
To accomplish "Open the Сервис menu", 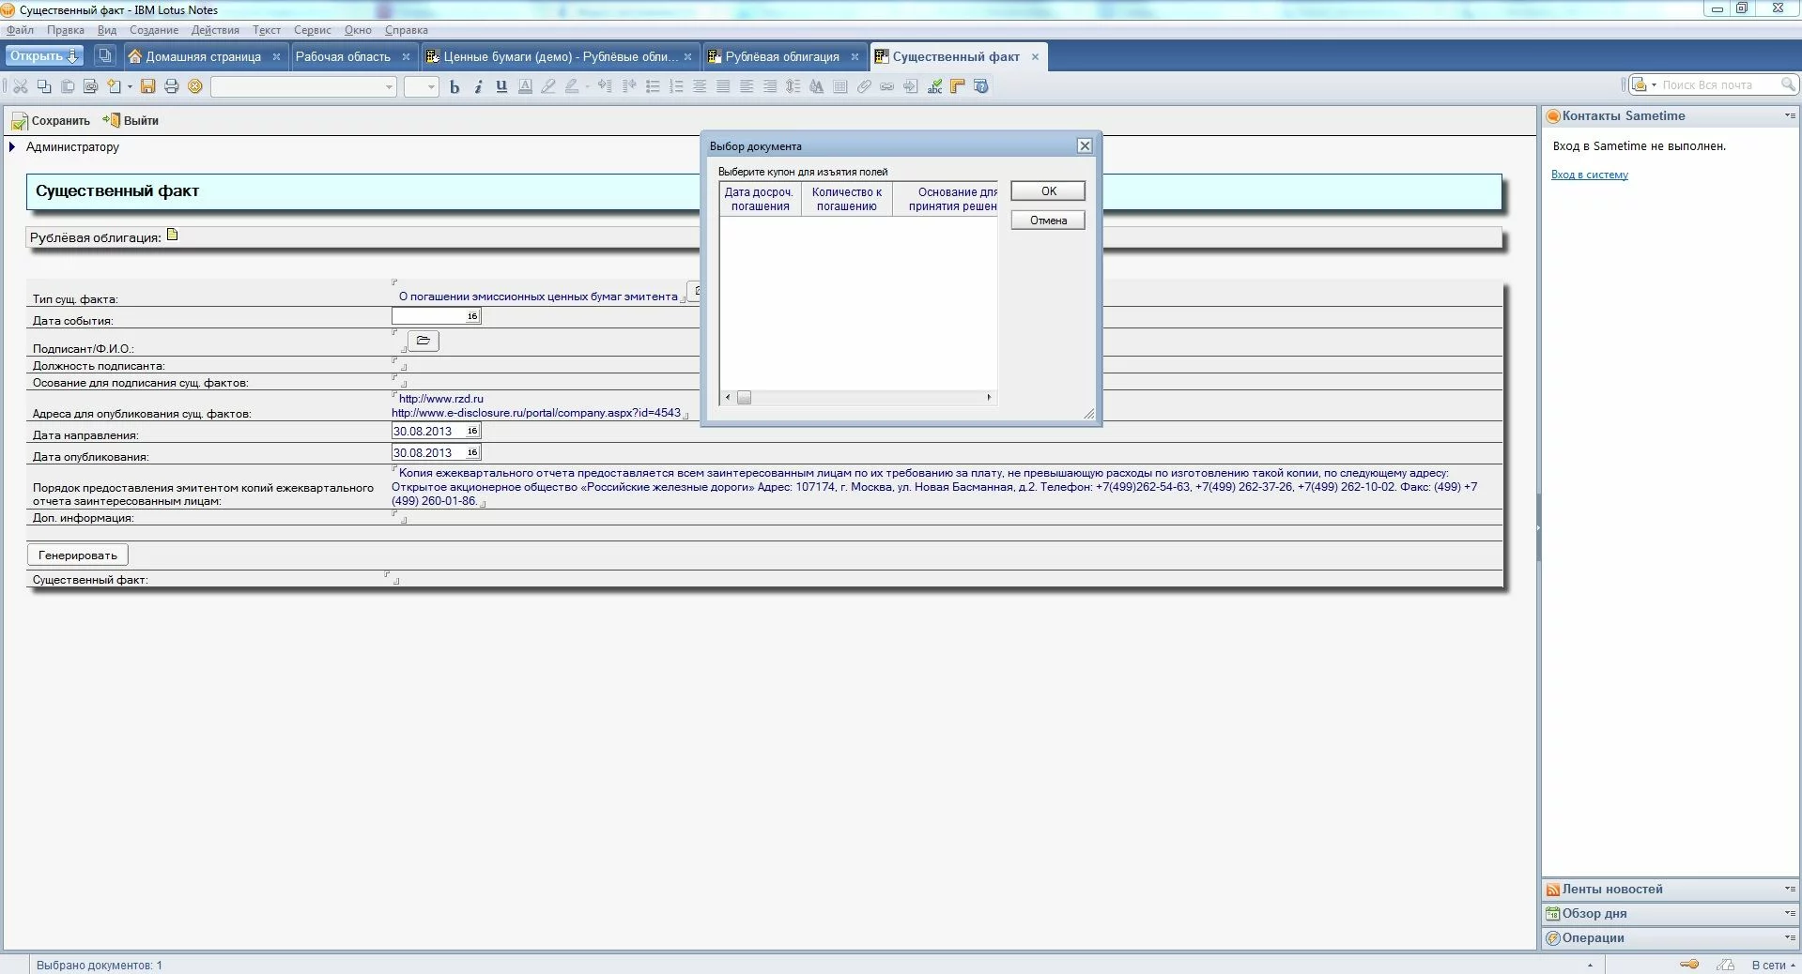I will (312, 30).
